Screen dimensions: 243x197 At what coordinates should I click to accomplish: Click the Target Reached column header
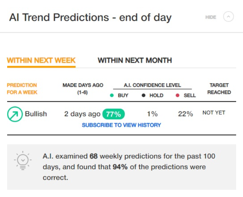tap(219, 89)
